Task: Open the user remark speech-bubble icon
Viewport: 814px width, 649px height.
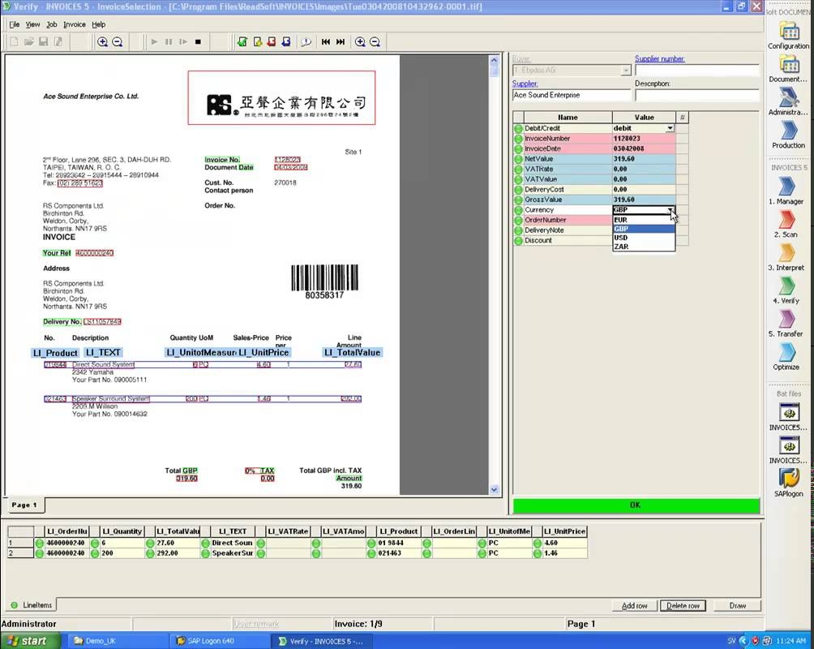Action: (306, 42)
